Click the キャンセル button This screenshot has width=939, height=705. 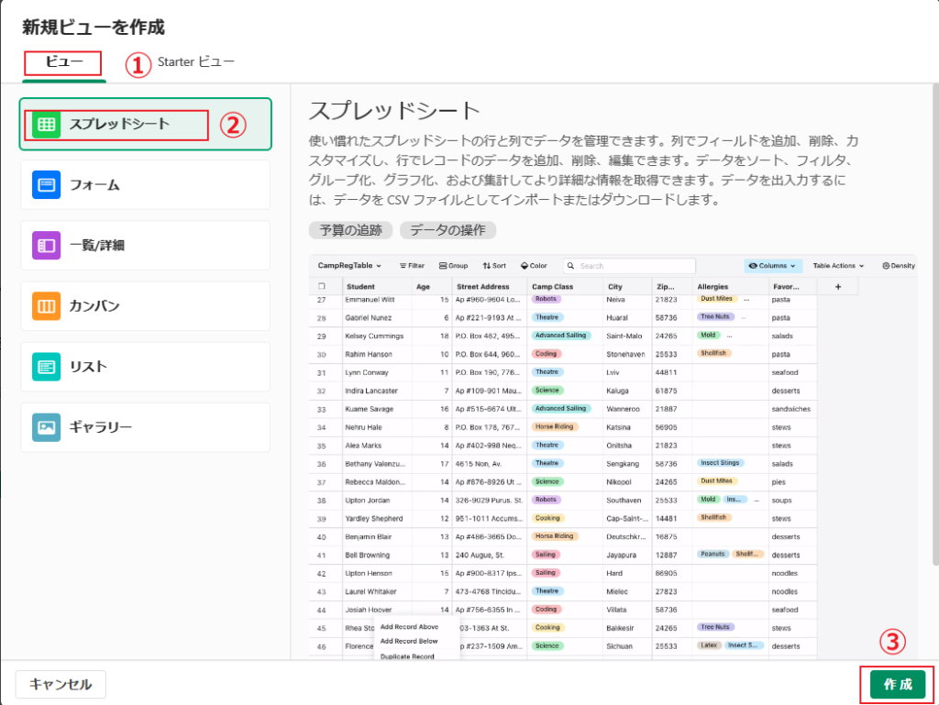pyautogui.click(x=61, y=684)
